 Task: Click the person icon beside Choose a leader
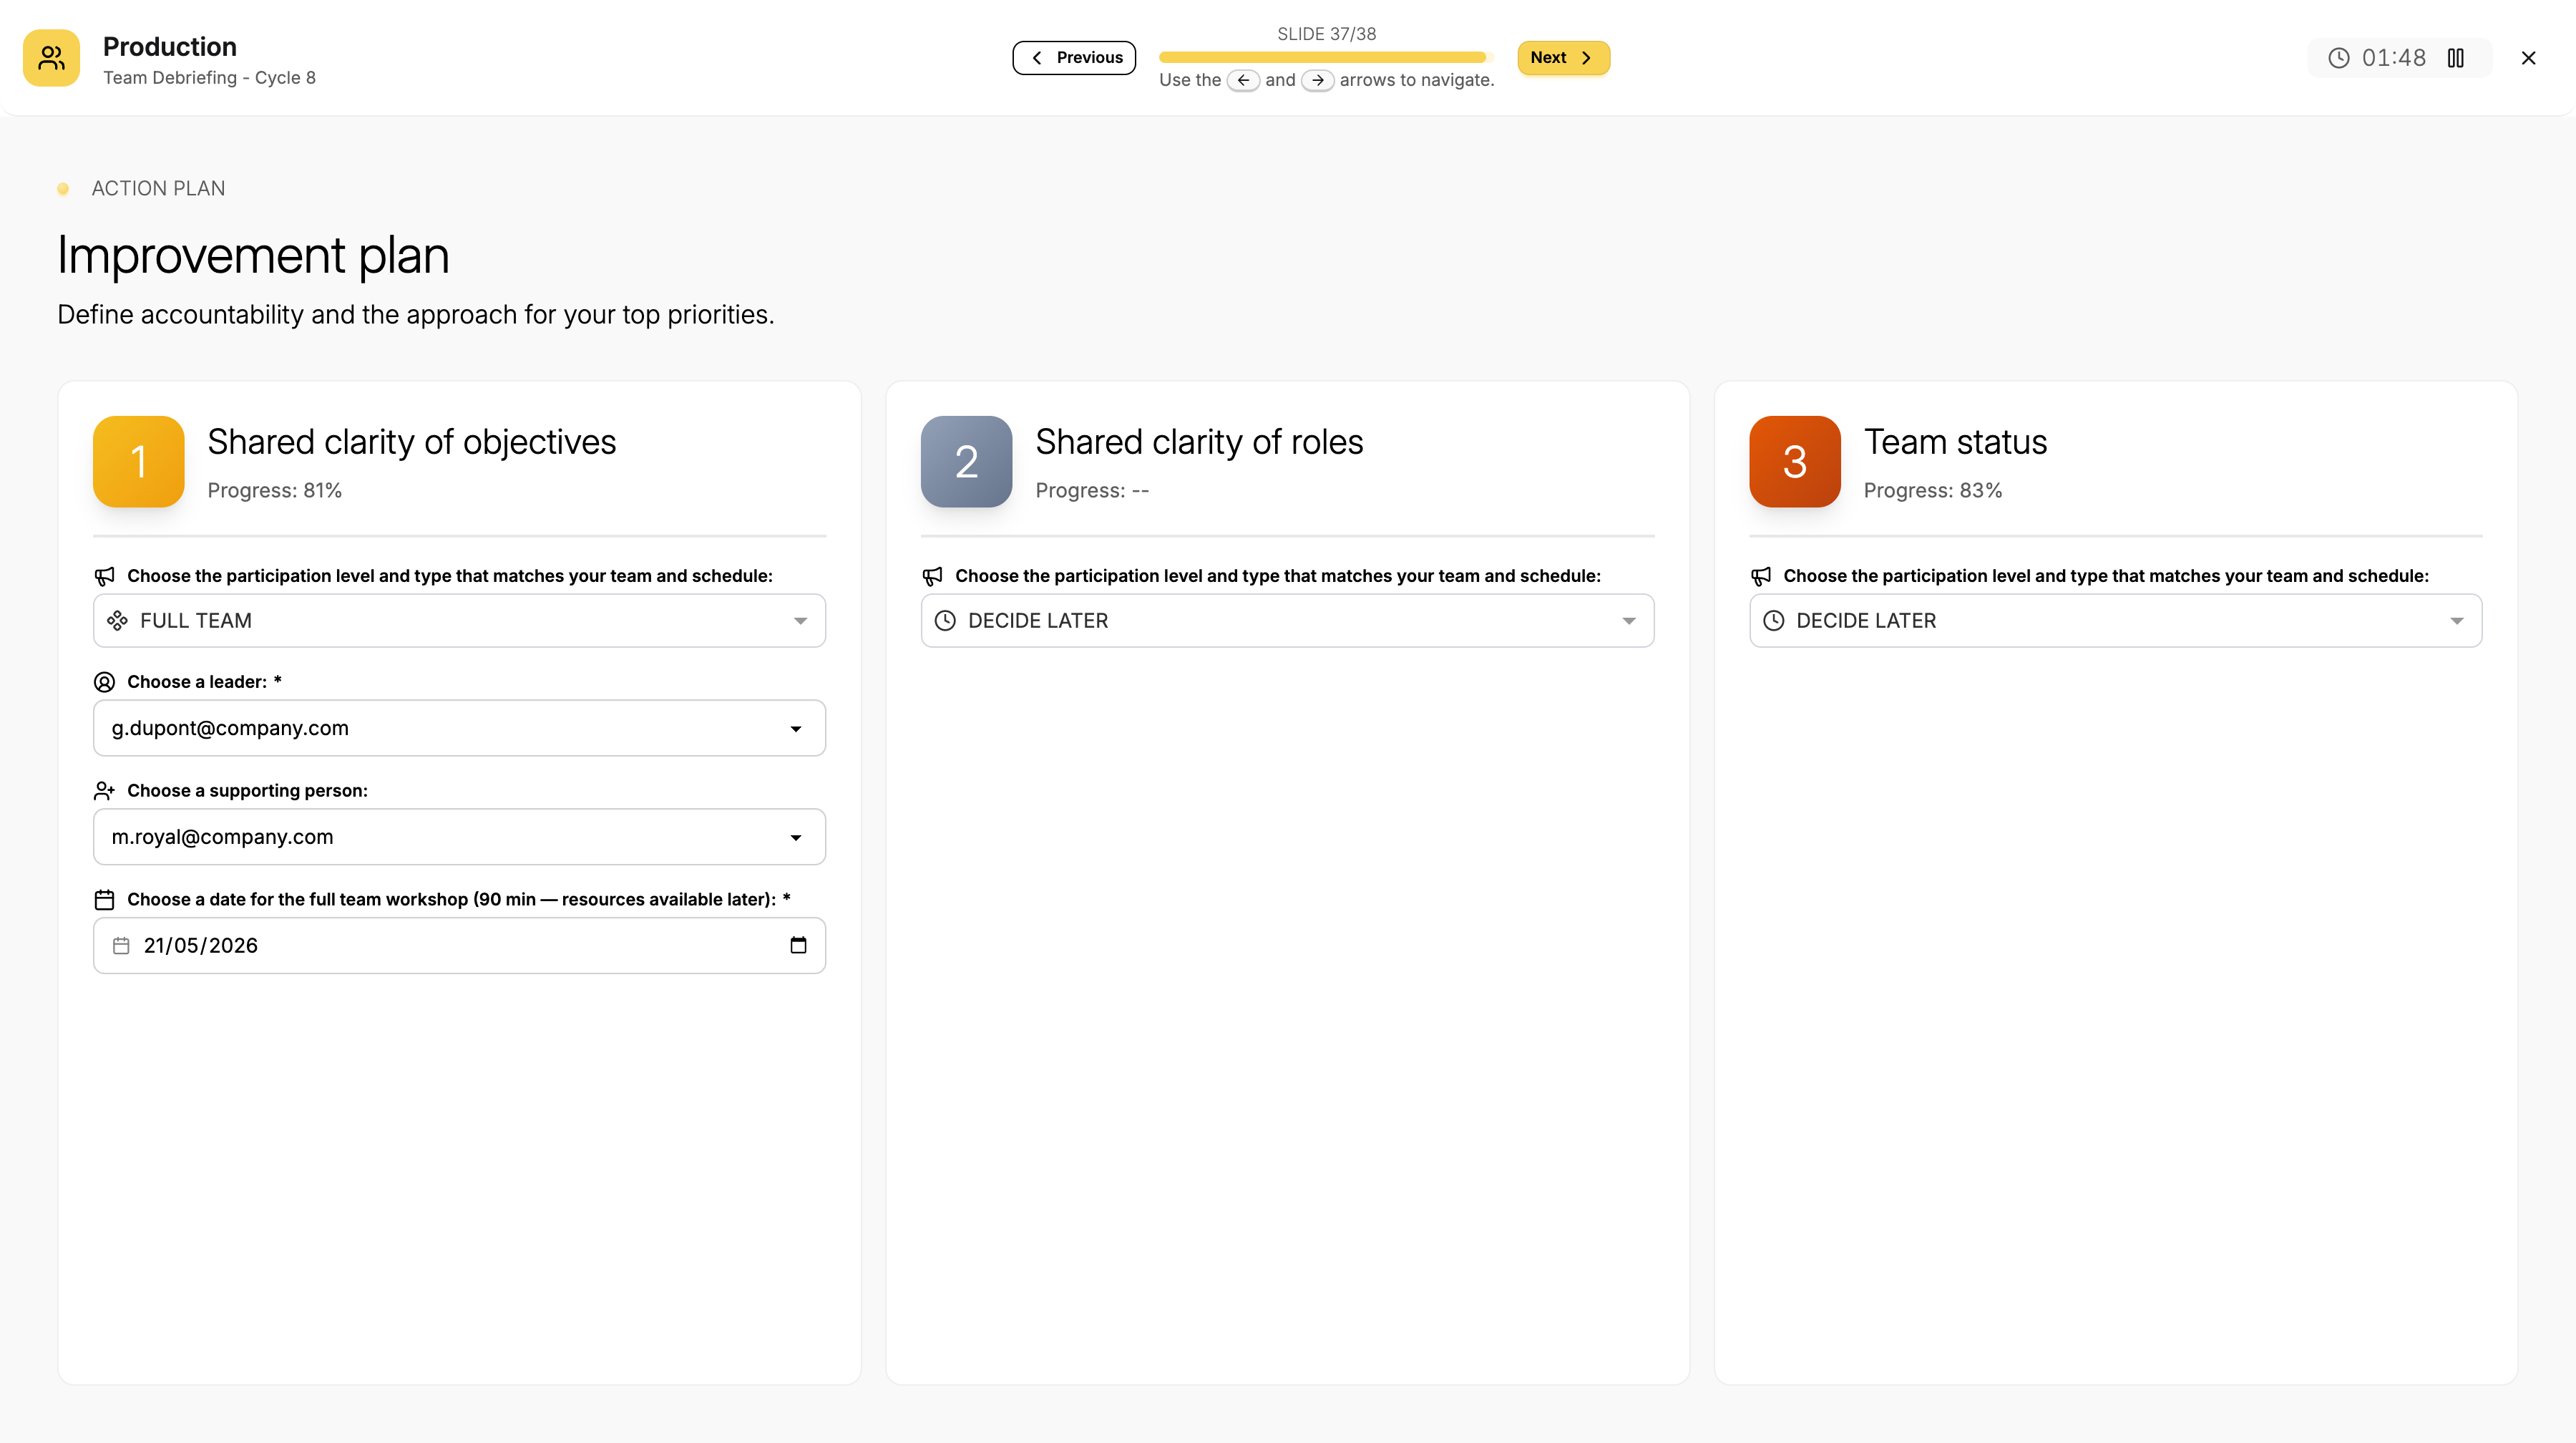coord(104,682)
